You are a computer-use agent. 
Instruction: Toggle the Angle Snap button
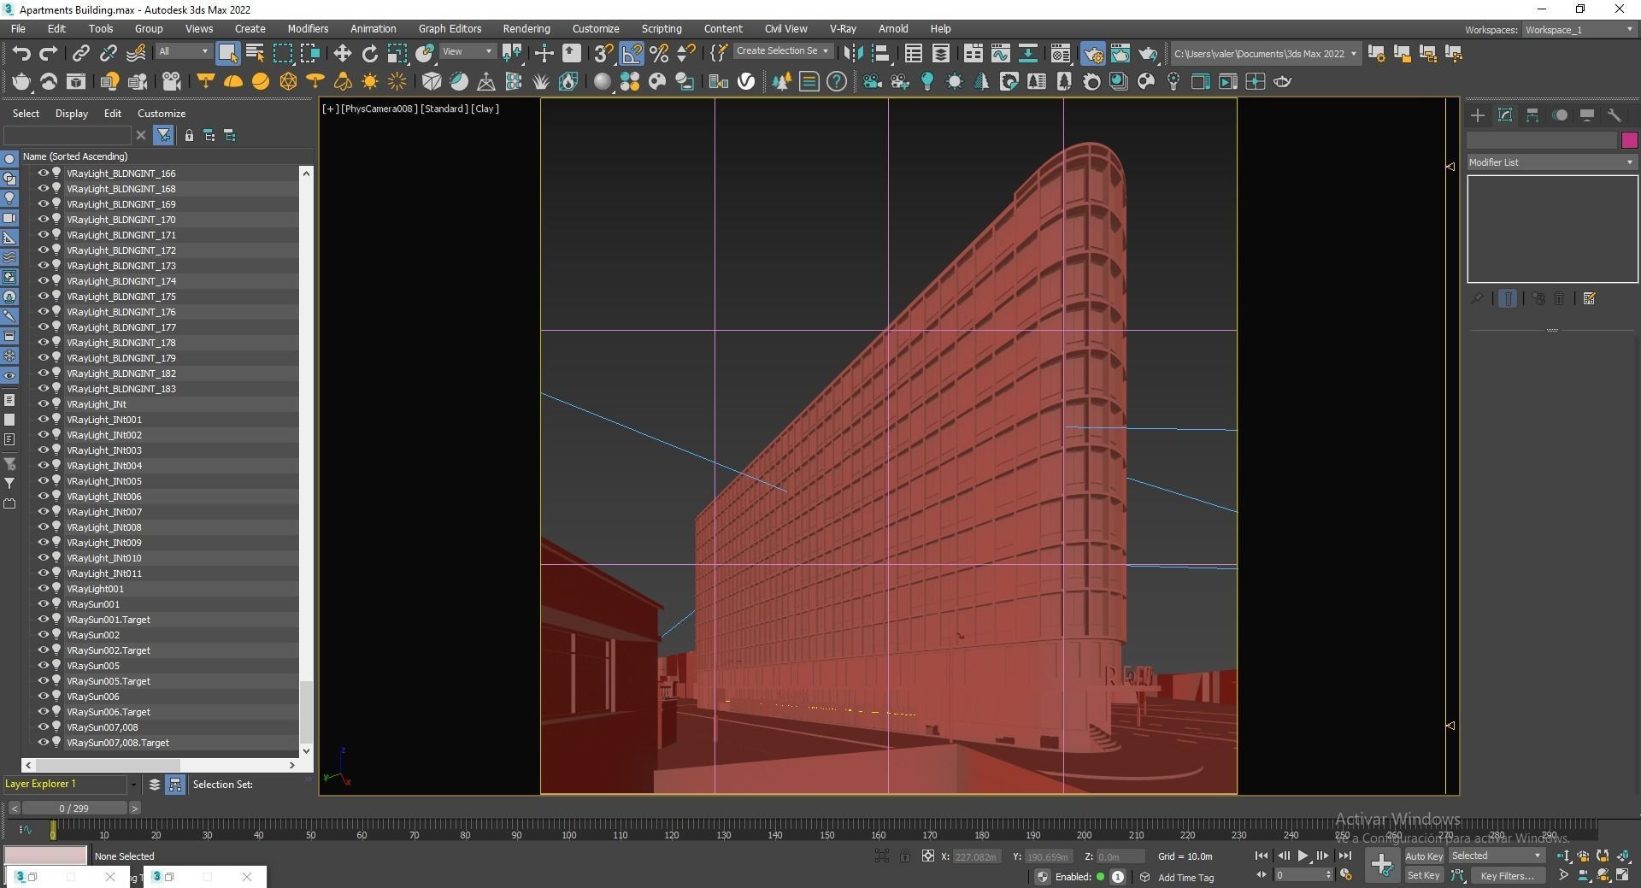(631, 53)
